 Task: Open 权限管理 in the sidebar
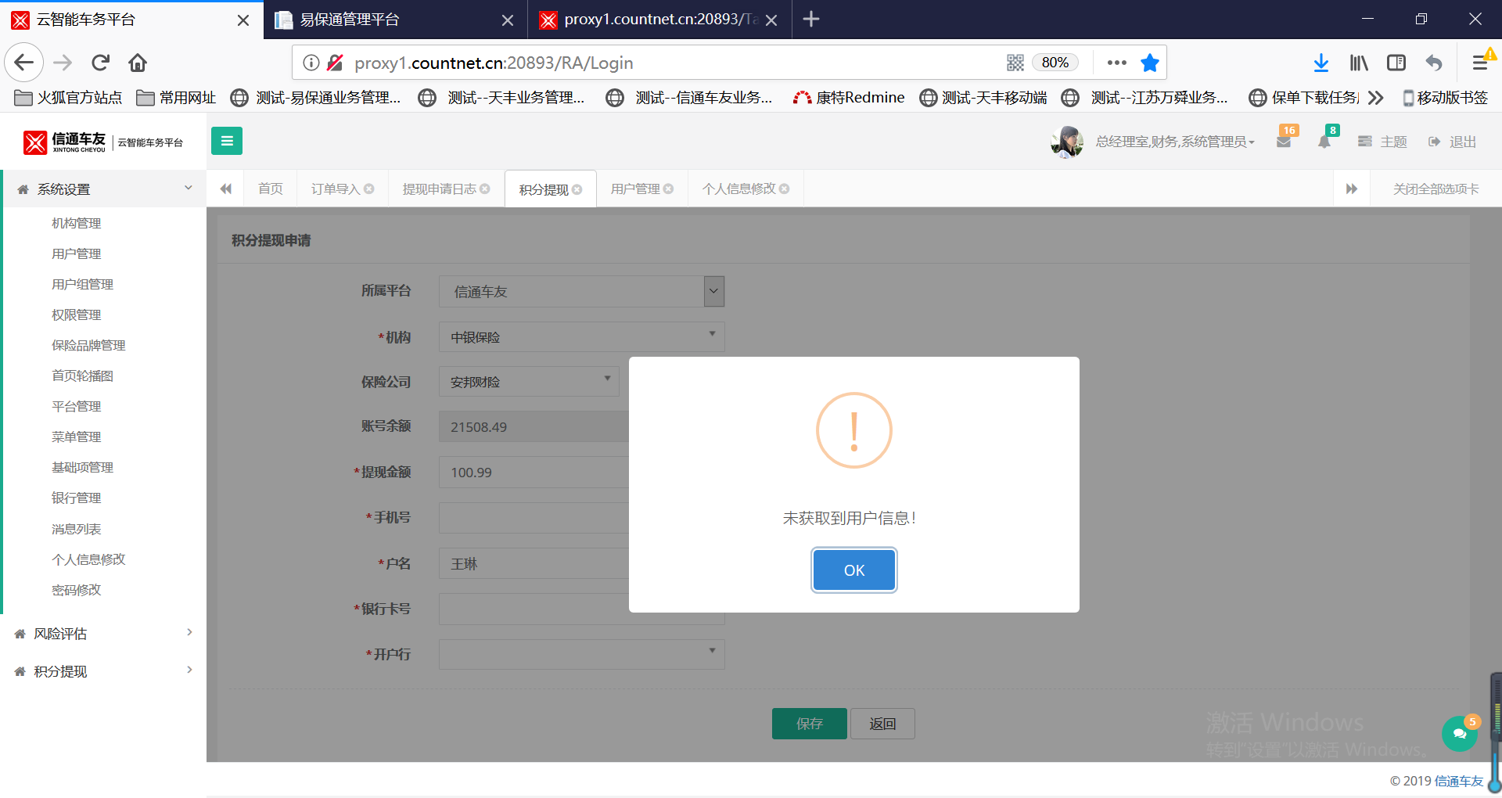[77, 315]
